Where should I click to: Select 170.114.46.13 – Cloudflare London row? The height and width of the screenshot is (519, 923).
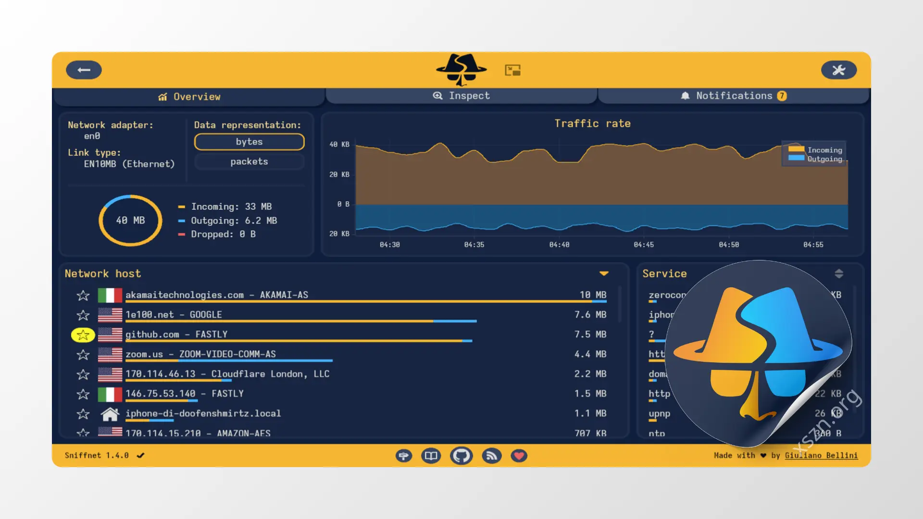(341, 374)
